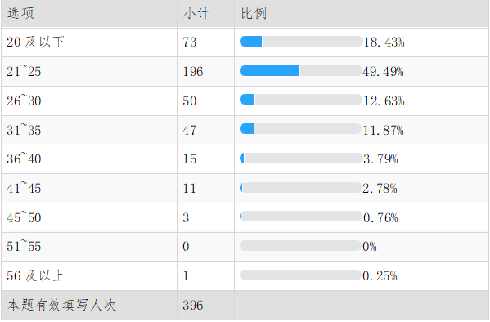Click the subtotal value 73
Screen dimensions: 490x322
[190, 42]
